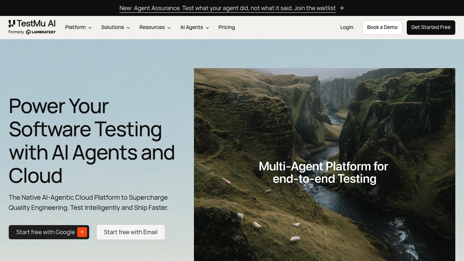
Task: Click the "Power Your Software Testing" headline
Action: coord(92,141)
